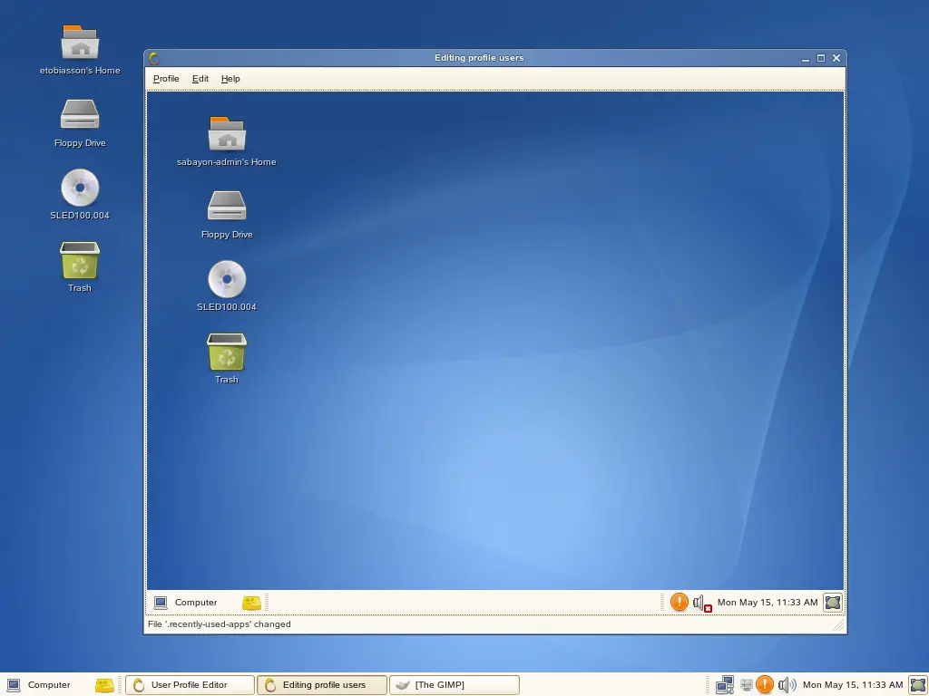Maximize the Editing profile users window
This screenshot has width=929, height=696.
(821, 58)
